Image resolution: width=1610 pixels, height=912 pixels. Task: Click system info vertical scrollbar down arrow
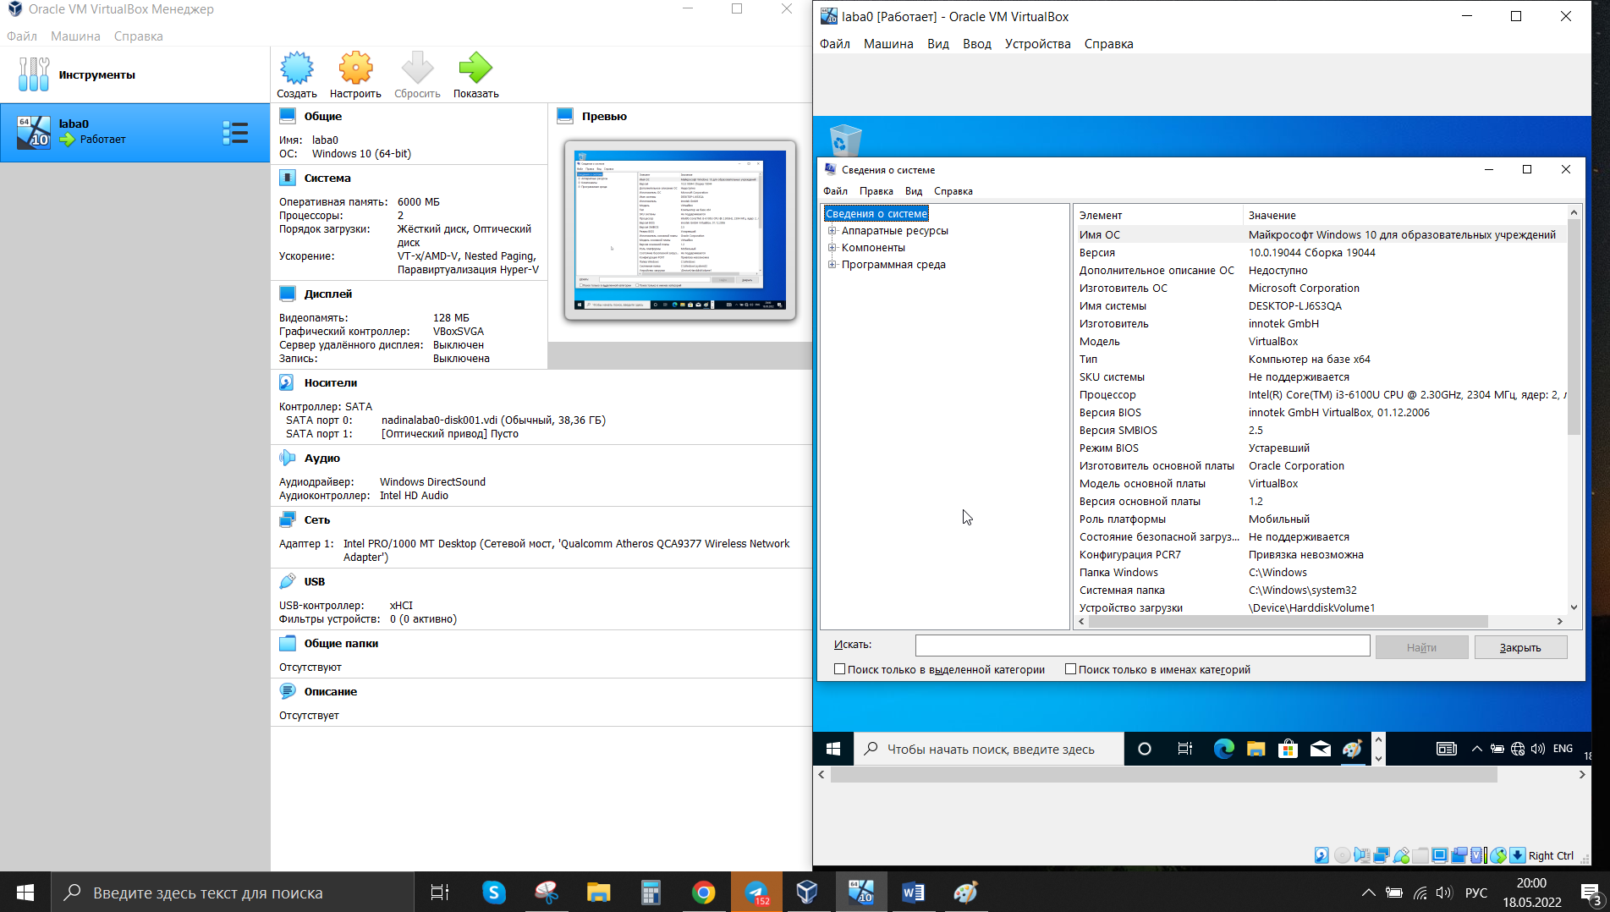pyautogui.click(x=1574, y=607)
